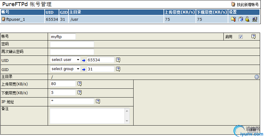This screenshot has width=265, height=139.
Task: Click help icon beside 下载带宽 field
Action: [x=79, y=92]
